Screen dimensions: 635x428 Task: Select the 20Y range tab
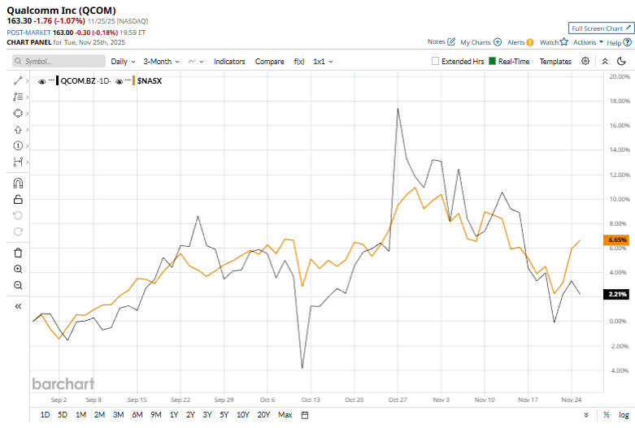(x=263, y=415)
